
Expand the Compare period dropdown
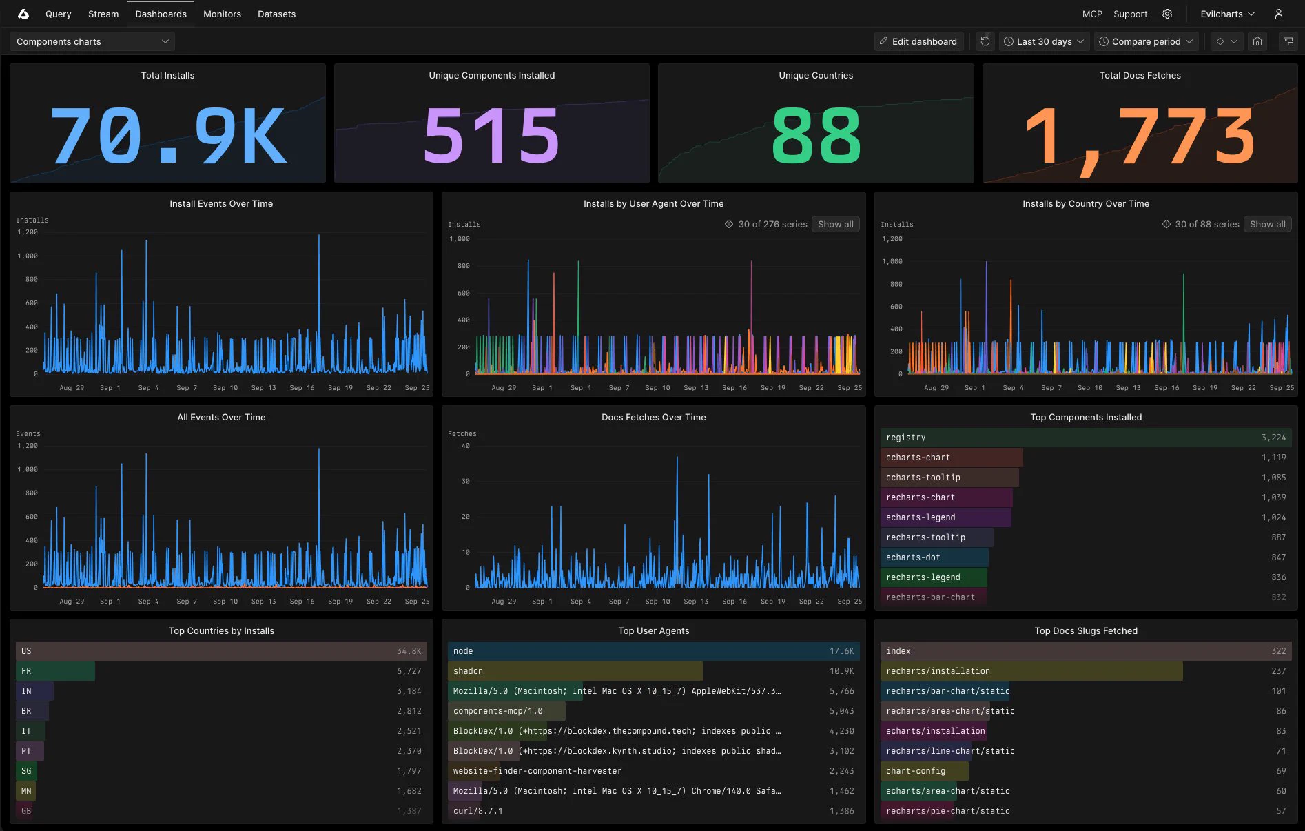tap(1146, 41)
